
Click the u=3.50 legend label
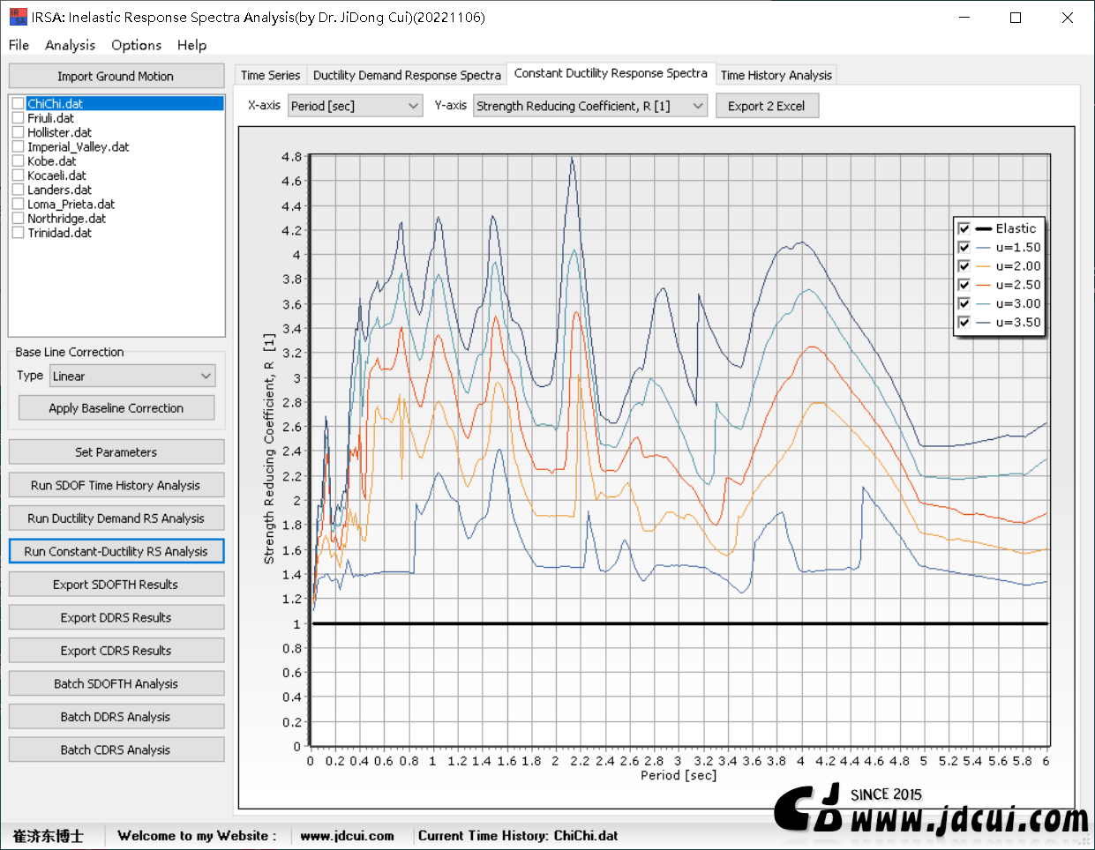[1018, 323]
